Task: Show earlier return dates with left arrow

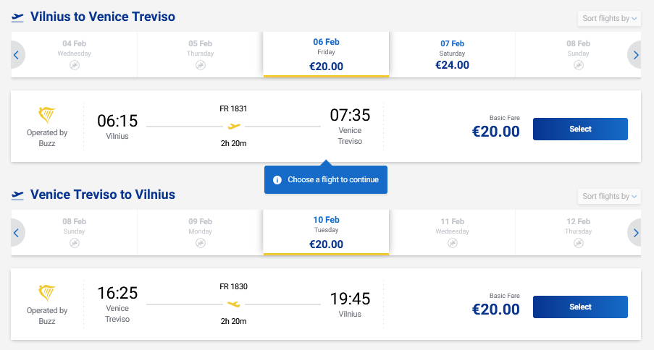Action: [x=16, y=232]
